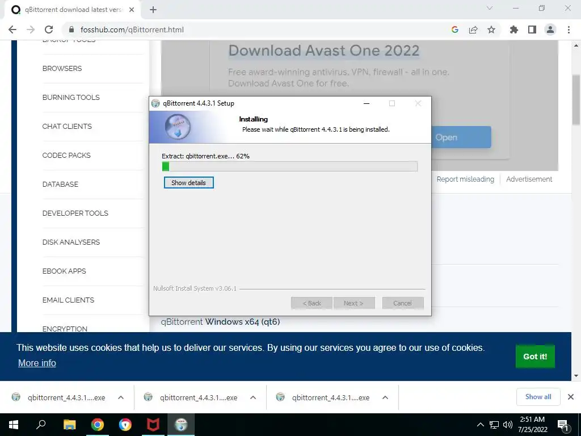Screen dimensions: 581x436
Task: Click the qBittorrent setup title icon
Action: coord(155,103)
